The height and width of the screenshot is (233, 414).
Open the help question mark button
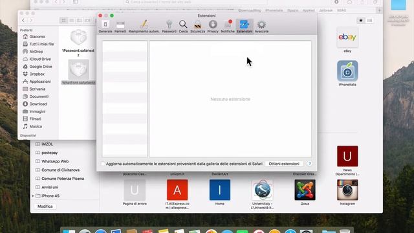(x=309, y=164)
